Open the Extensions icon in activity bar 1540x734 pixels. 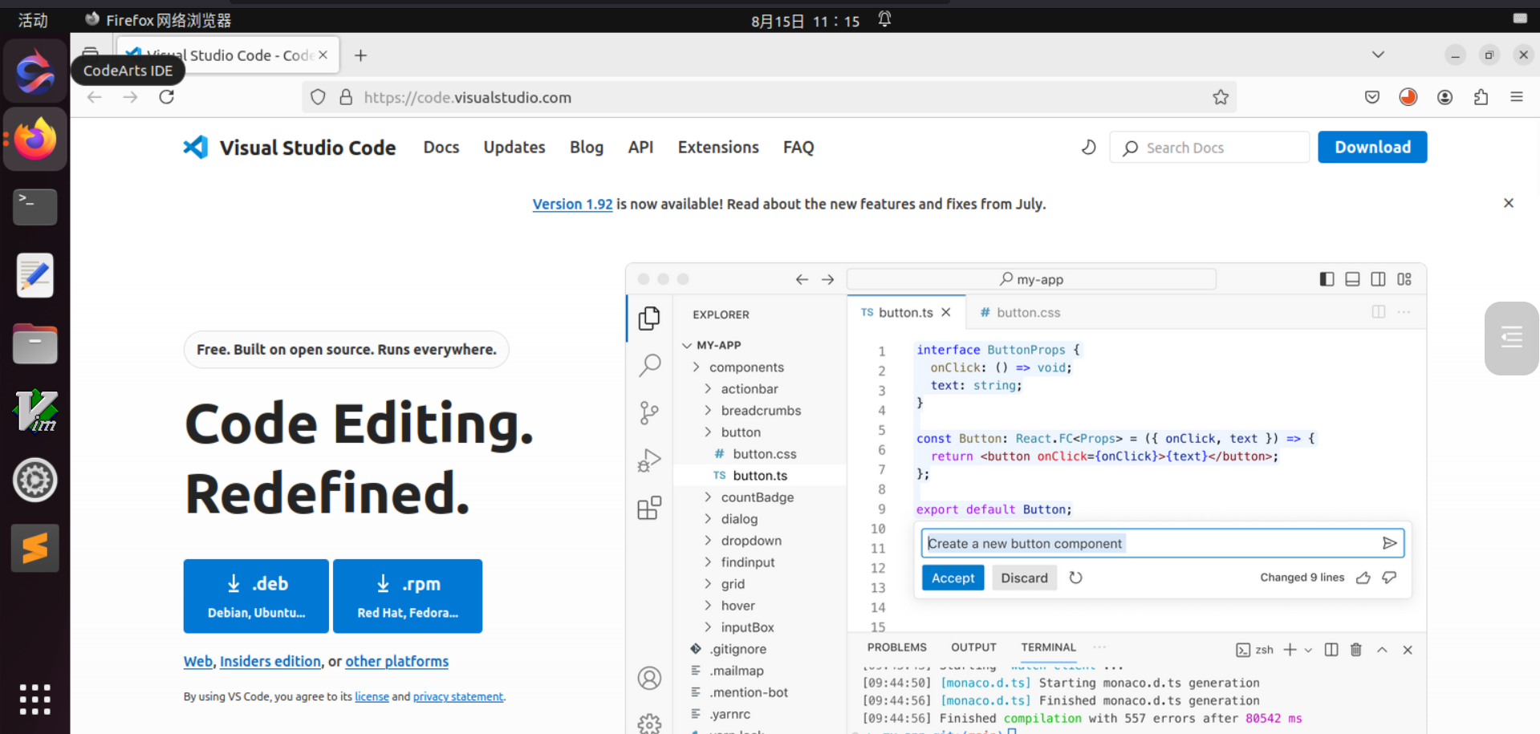[649, 508]
